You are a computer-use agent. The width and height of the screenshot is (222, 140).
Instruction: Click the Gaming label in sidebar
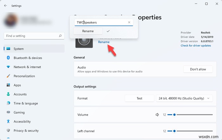pos(19,112)
